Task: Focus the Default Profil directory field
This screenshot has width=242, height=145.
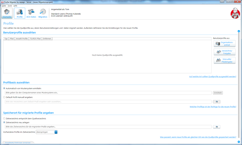Action: [108, 102]
